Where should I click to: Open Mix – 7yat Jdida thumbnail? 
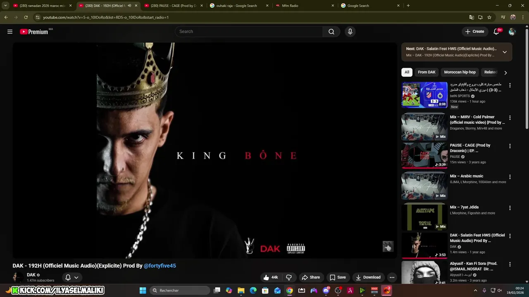pos(424,217)
